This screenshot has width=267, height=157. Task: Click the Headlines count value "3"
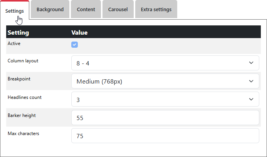tap(78, 100)
